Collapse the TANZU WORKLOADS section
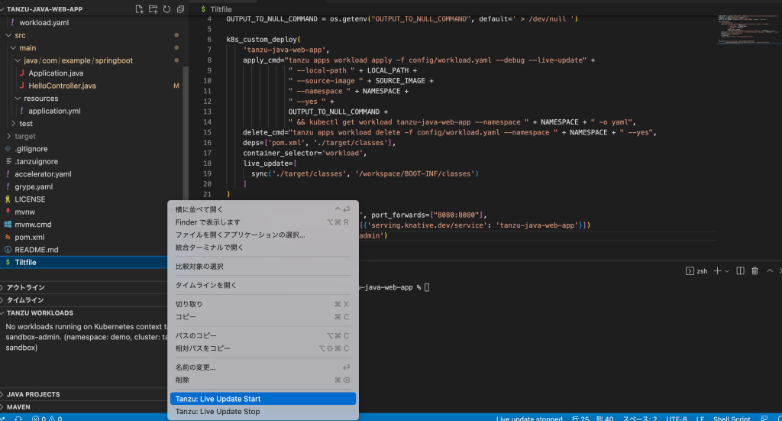 [40, 313]
